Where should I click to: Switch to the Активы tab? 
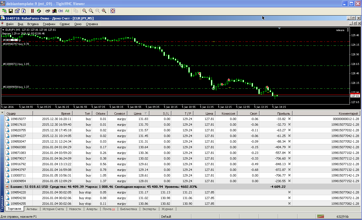tap(32, 209)
